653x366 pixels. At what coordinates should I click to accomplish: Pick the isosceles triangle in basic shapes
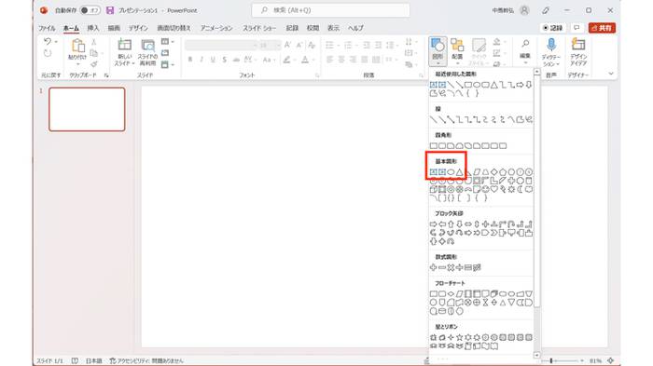point(459,171)
